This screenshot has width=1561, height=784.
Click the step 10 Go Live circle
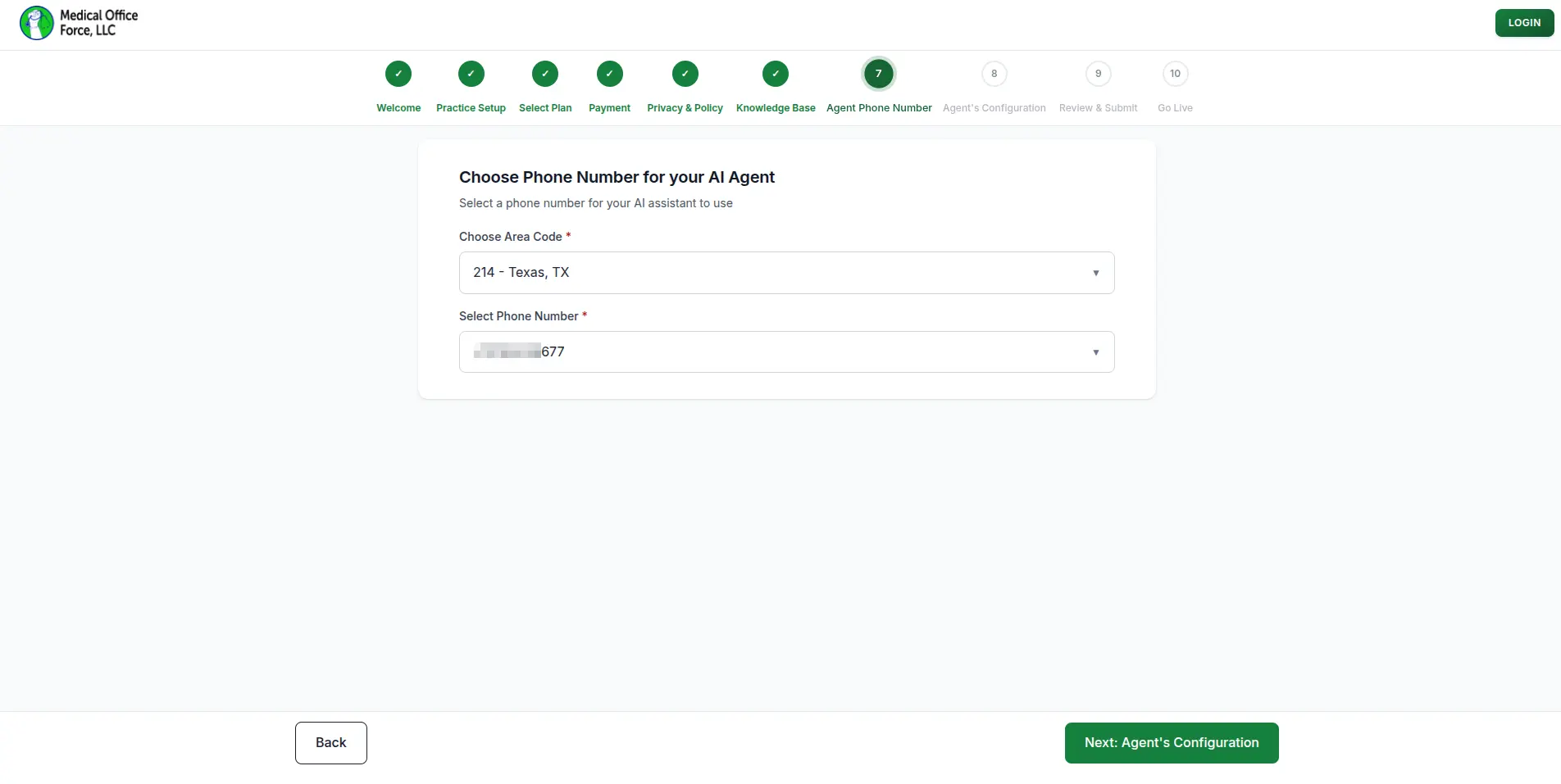pos(1176,74)
